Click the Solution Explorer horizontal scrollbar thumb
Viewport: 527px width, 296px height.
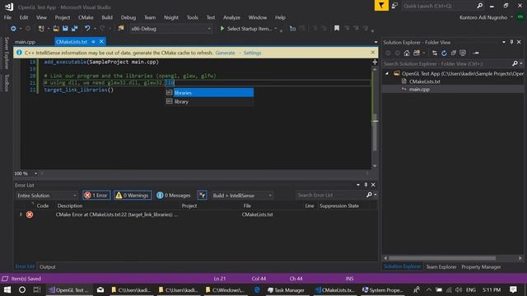coord(442,258)
